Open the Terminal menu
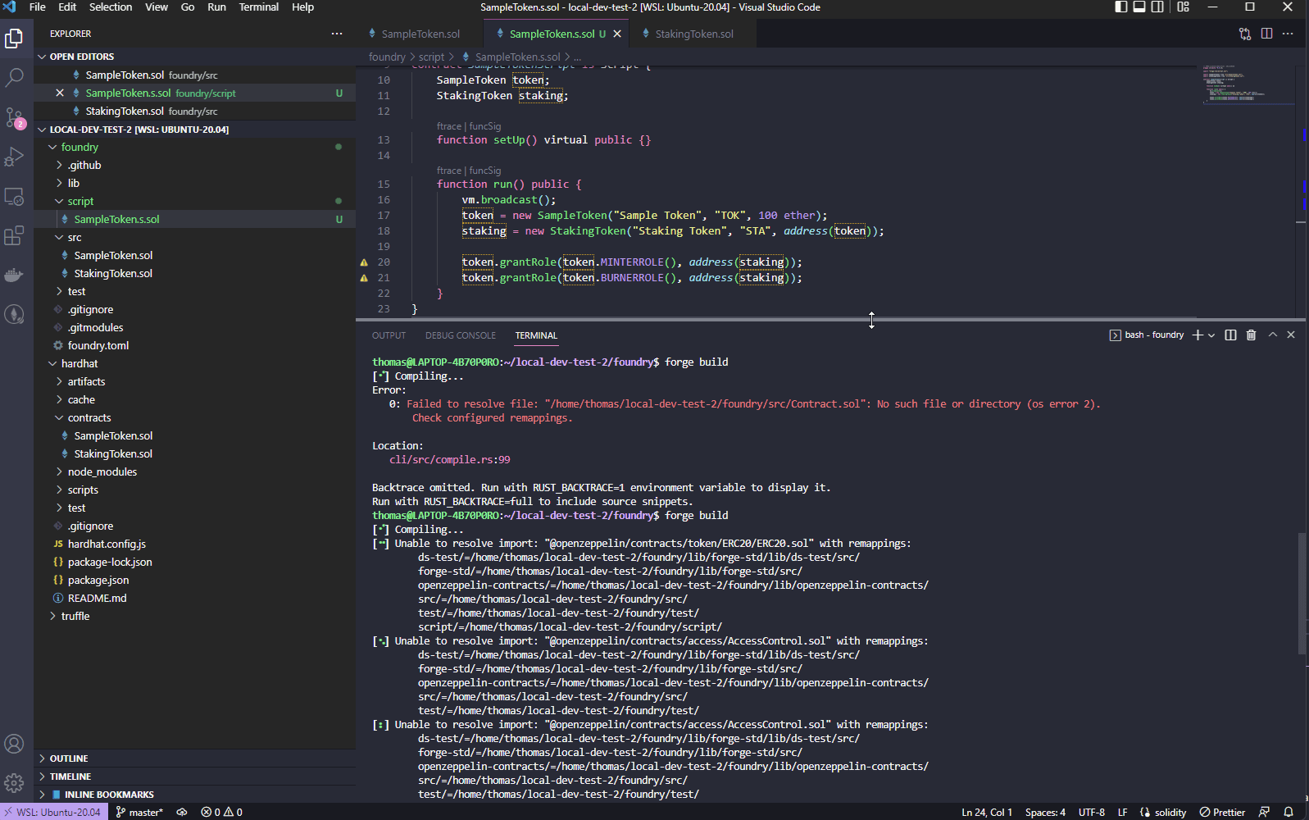The height and width of the screenshot is (820, 1309). coord(258,7)
